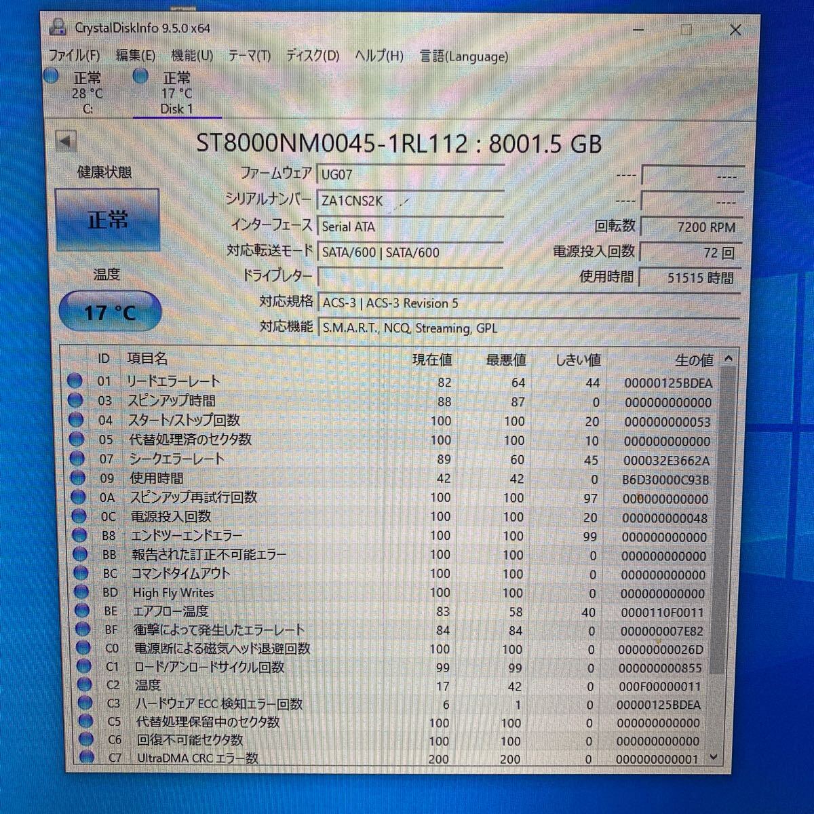Select the C: drive tab

click(88, 93)
